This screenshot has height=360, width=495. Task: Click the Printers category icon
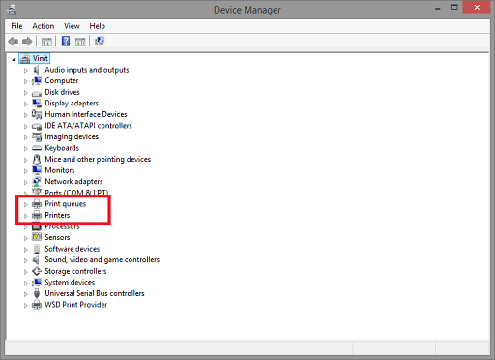tap(37, 215)
